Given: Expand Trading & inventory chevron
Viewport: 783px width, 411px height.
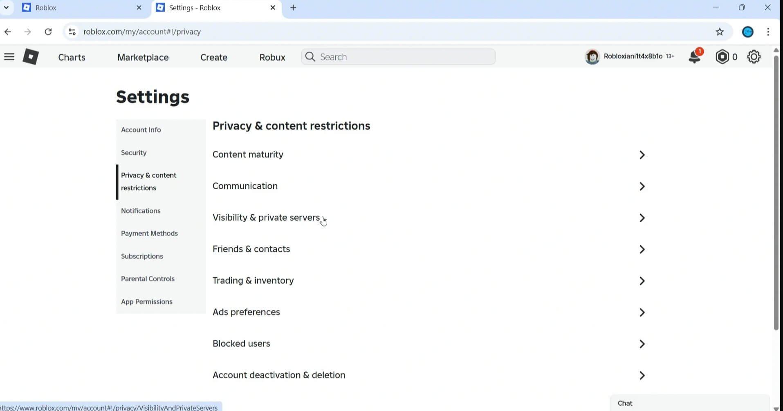Looking at the screenshot, I should click(x=642, y=281).
